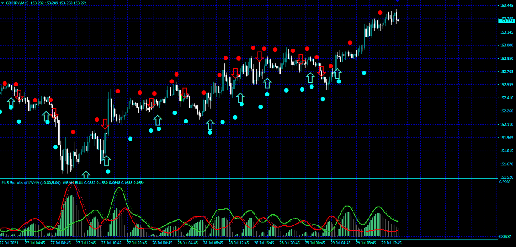
Task: Click the 27 Jul 20:45 time label
Action: [138, 243]
